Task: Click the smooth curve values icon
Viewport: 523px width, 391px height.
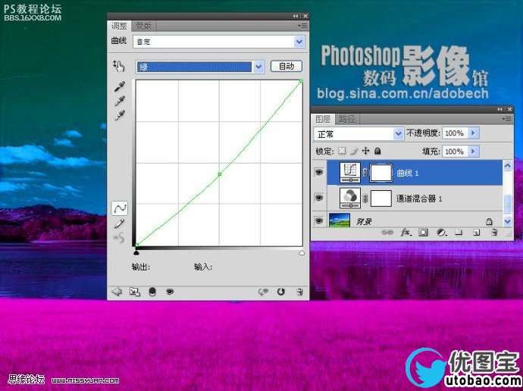Action: tap(120, 238)
